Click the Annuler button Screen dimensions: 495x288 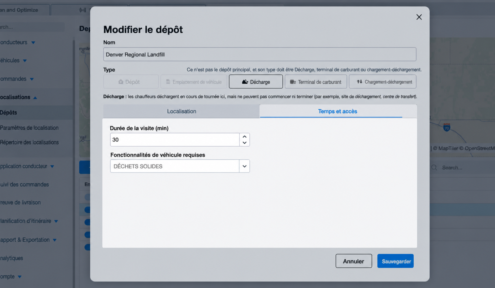354,261
